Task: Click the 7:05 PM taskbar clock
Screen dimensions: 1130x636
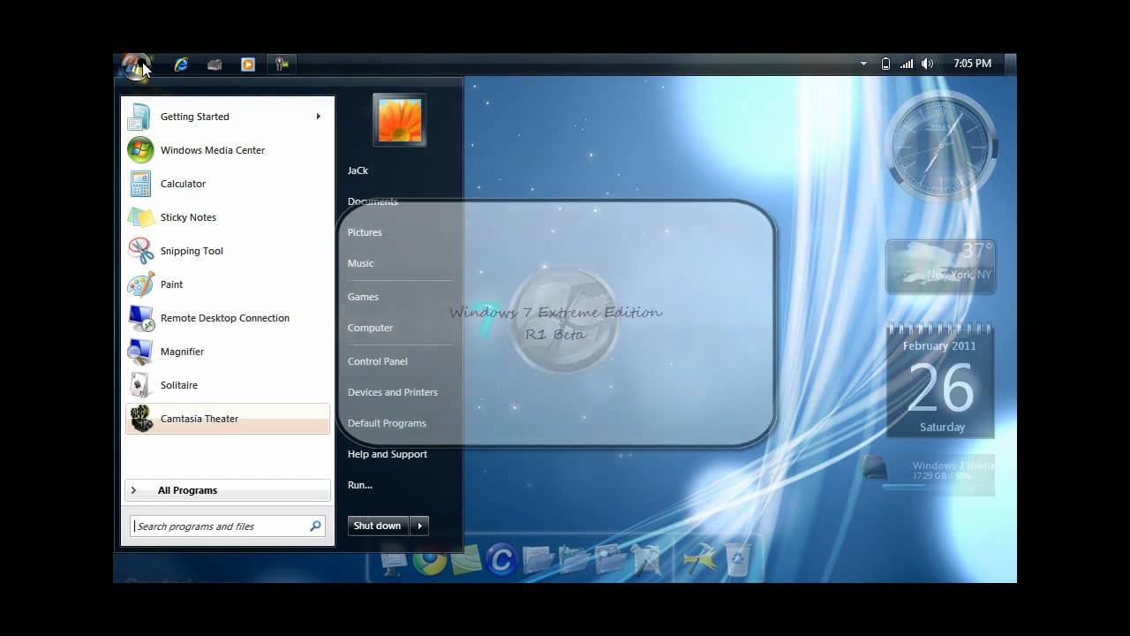Action: tap(972, 64)
